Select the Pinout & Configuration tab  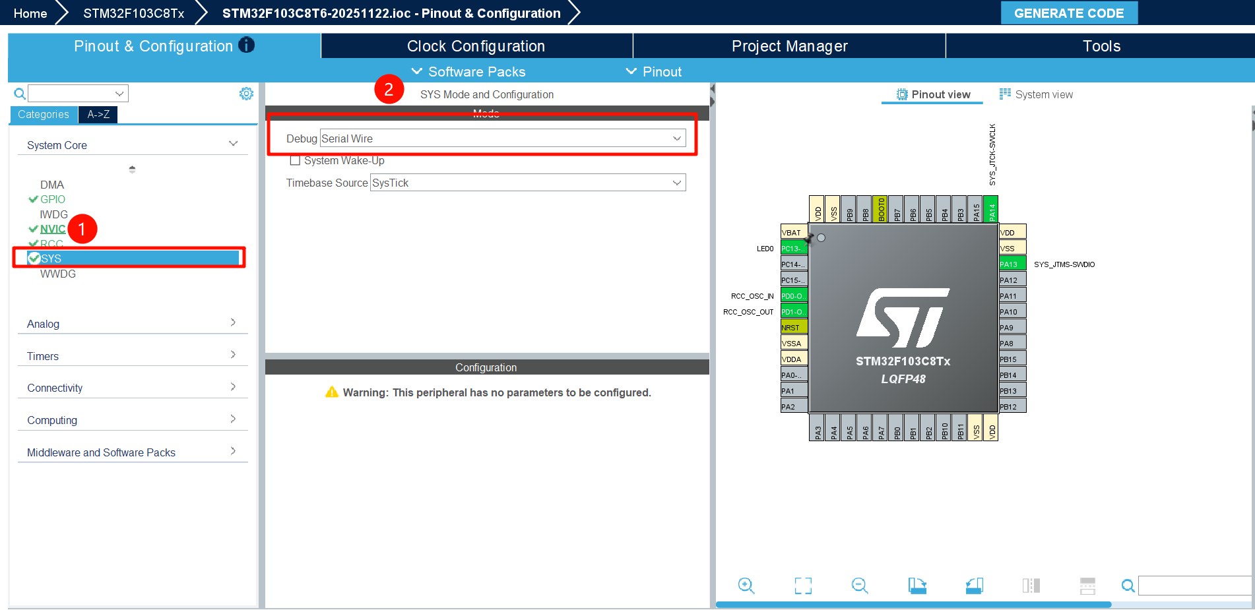(x=164, y=46)
